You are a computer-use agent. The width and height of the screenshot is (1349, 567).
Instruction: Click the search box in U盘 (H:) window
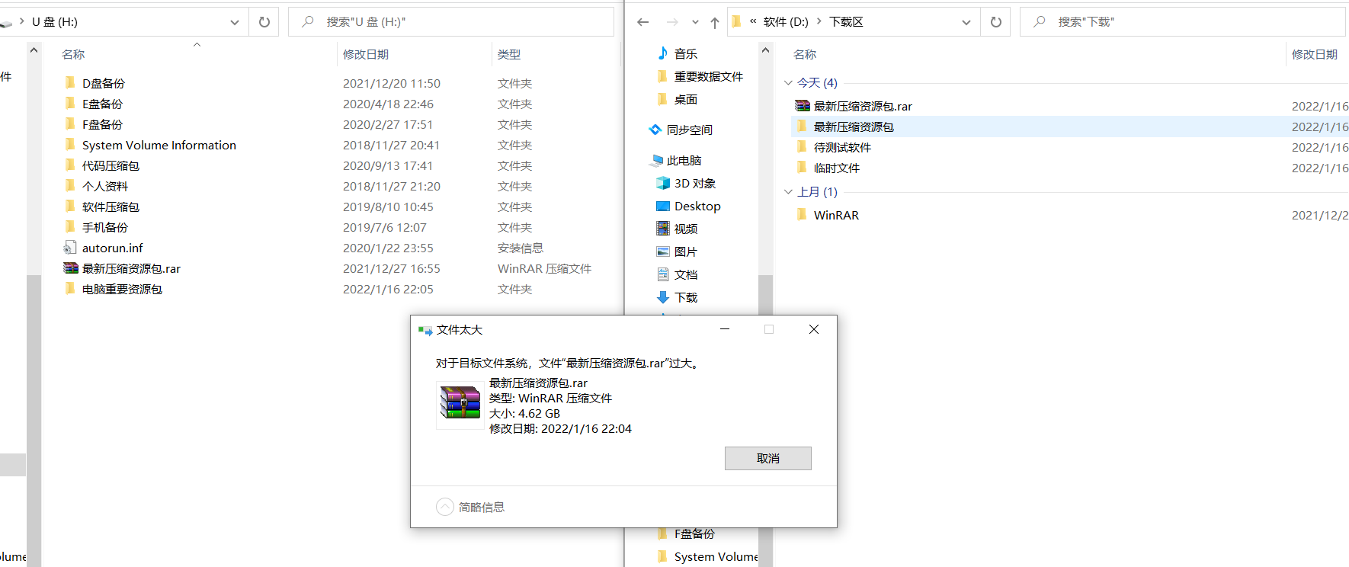451,22
